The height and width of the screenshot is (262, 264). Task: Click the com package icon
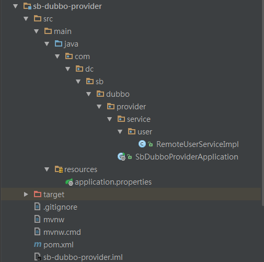[69, 56]
